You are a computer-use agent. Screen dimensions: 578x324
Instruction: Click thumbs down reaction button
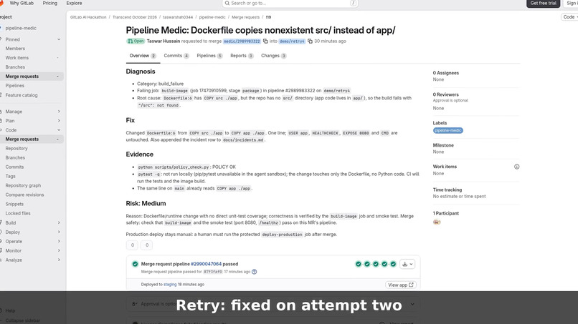tap(147, 245)
